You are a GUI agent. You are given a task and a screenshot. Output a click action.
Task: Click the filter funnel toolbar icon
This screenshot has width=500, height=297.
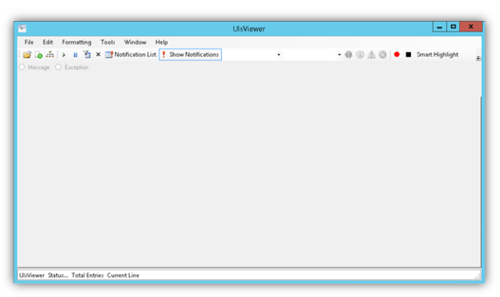[87, 54]
